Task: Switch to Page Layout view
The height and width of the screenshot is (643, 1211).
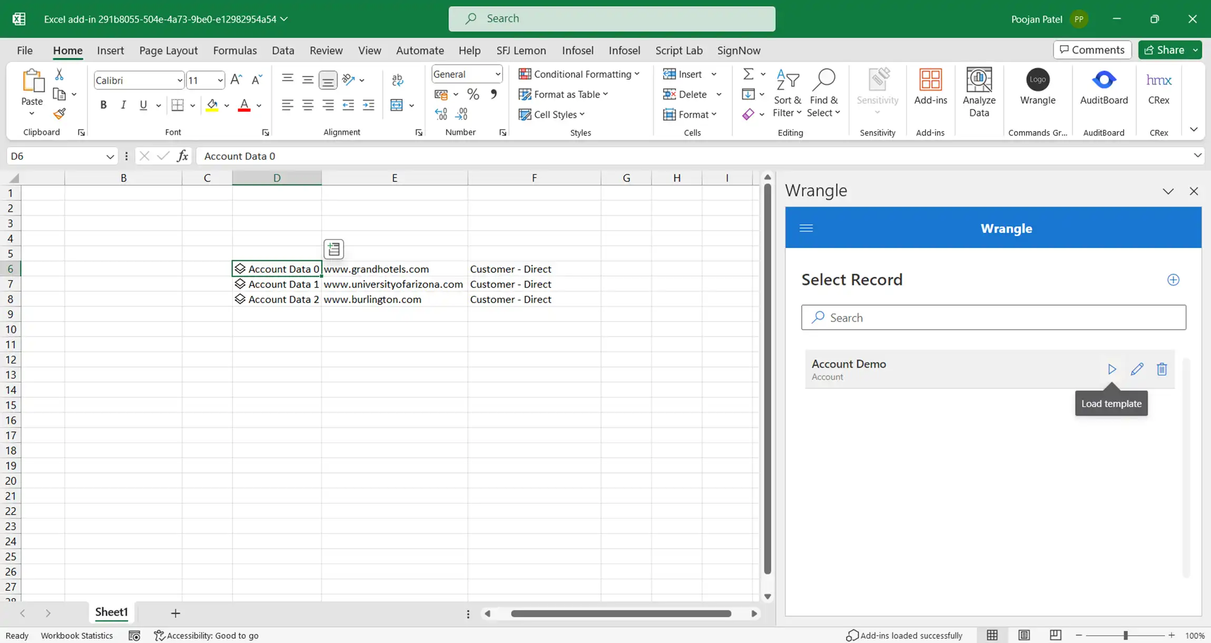Action: (x=1024, y=635)
